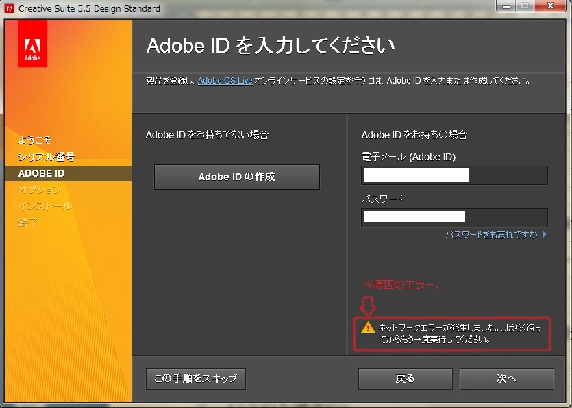Click the Adobe ID の作成 button
Viewport: 572px width, 408px height.
237,177
